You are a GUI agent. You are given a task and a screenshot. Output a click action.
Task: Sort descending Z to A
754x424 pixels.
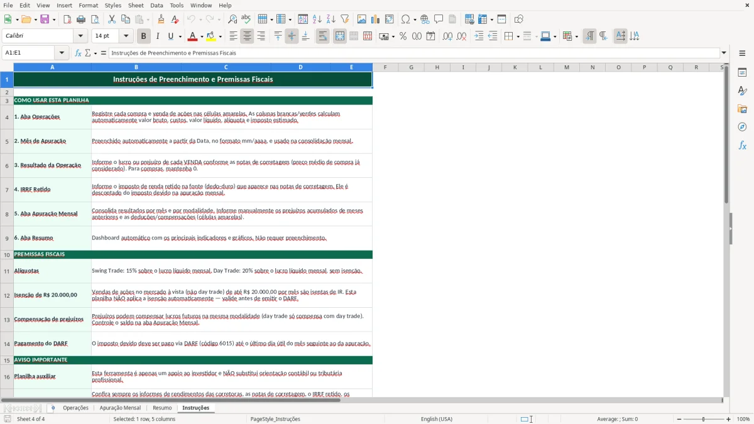point(331,19)
